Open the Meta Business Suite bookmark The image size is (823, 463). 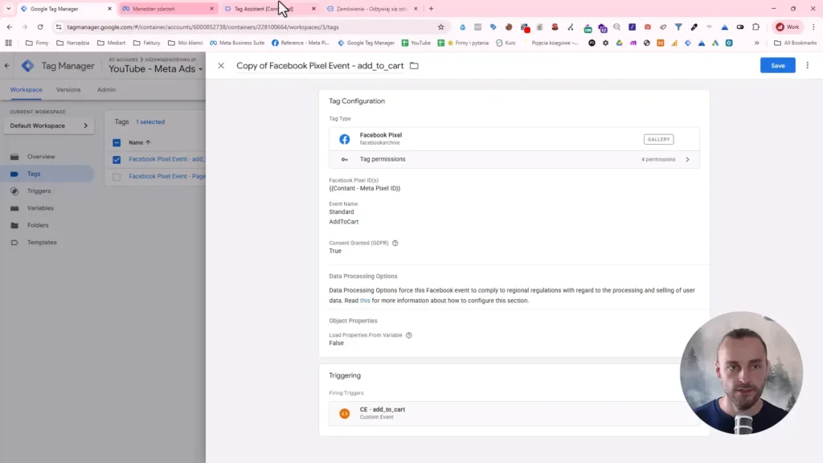[237, 43]
